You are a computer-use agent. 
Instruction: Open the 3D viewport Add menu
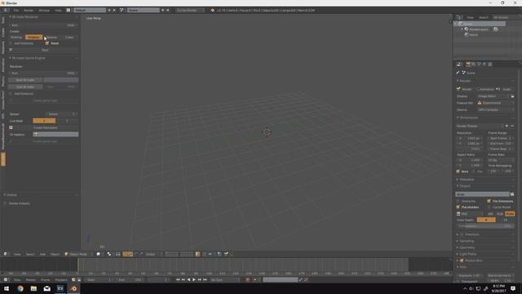[42, 254]
